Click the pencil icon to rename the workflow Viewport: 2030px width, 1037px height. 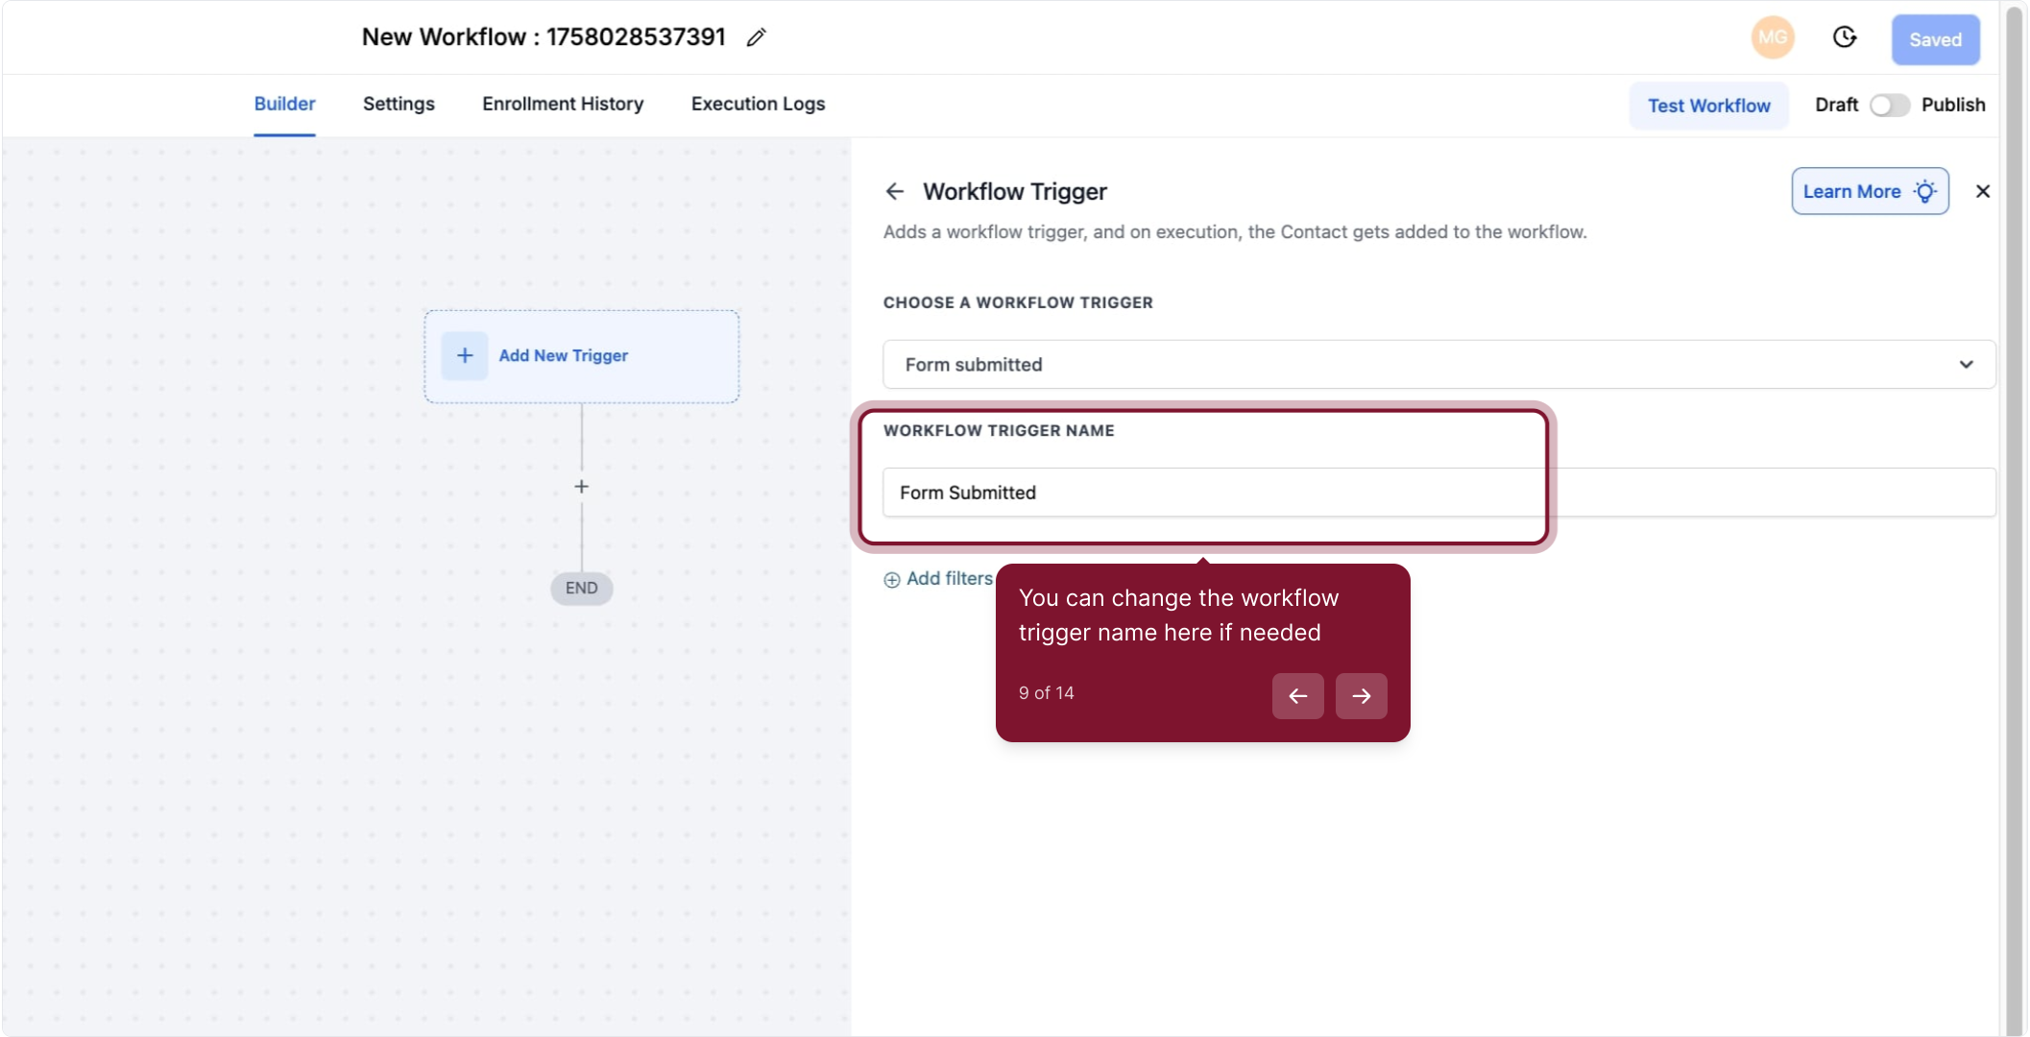tap(757, 37)
